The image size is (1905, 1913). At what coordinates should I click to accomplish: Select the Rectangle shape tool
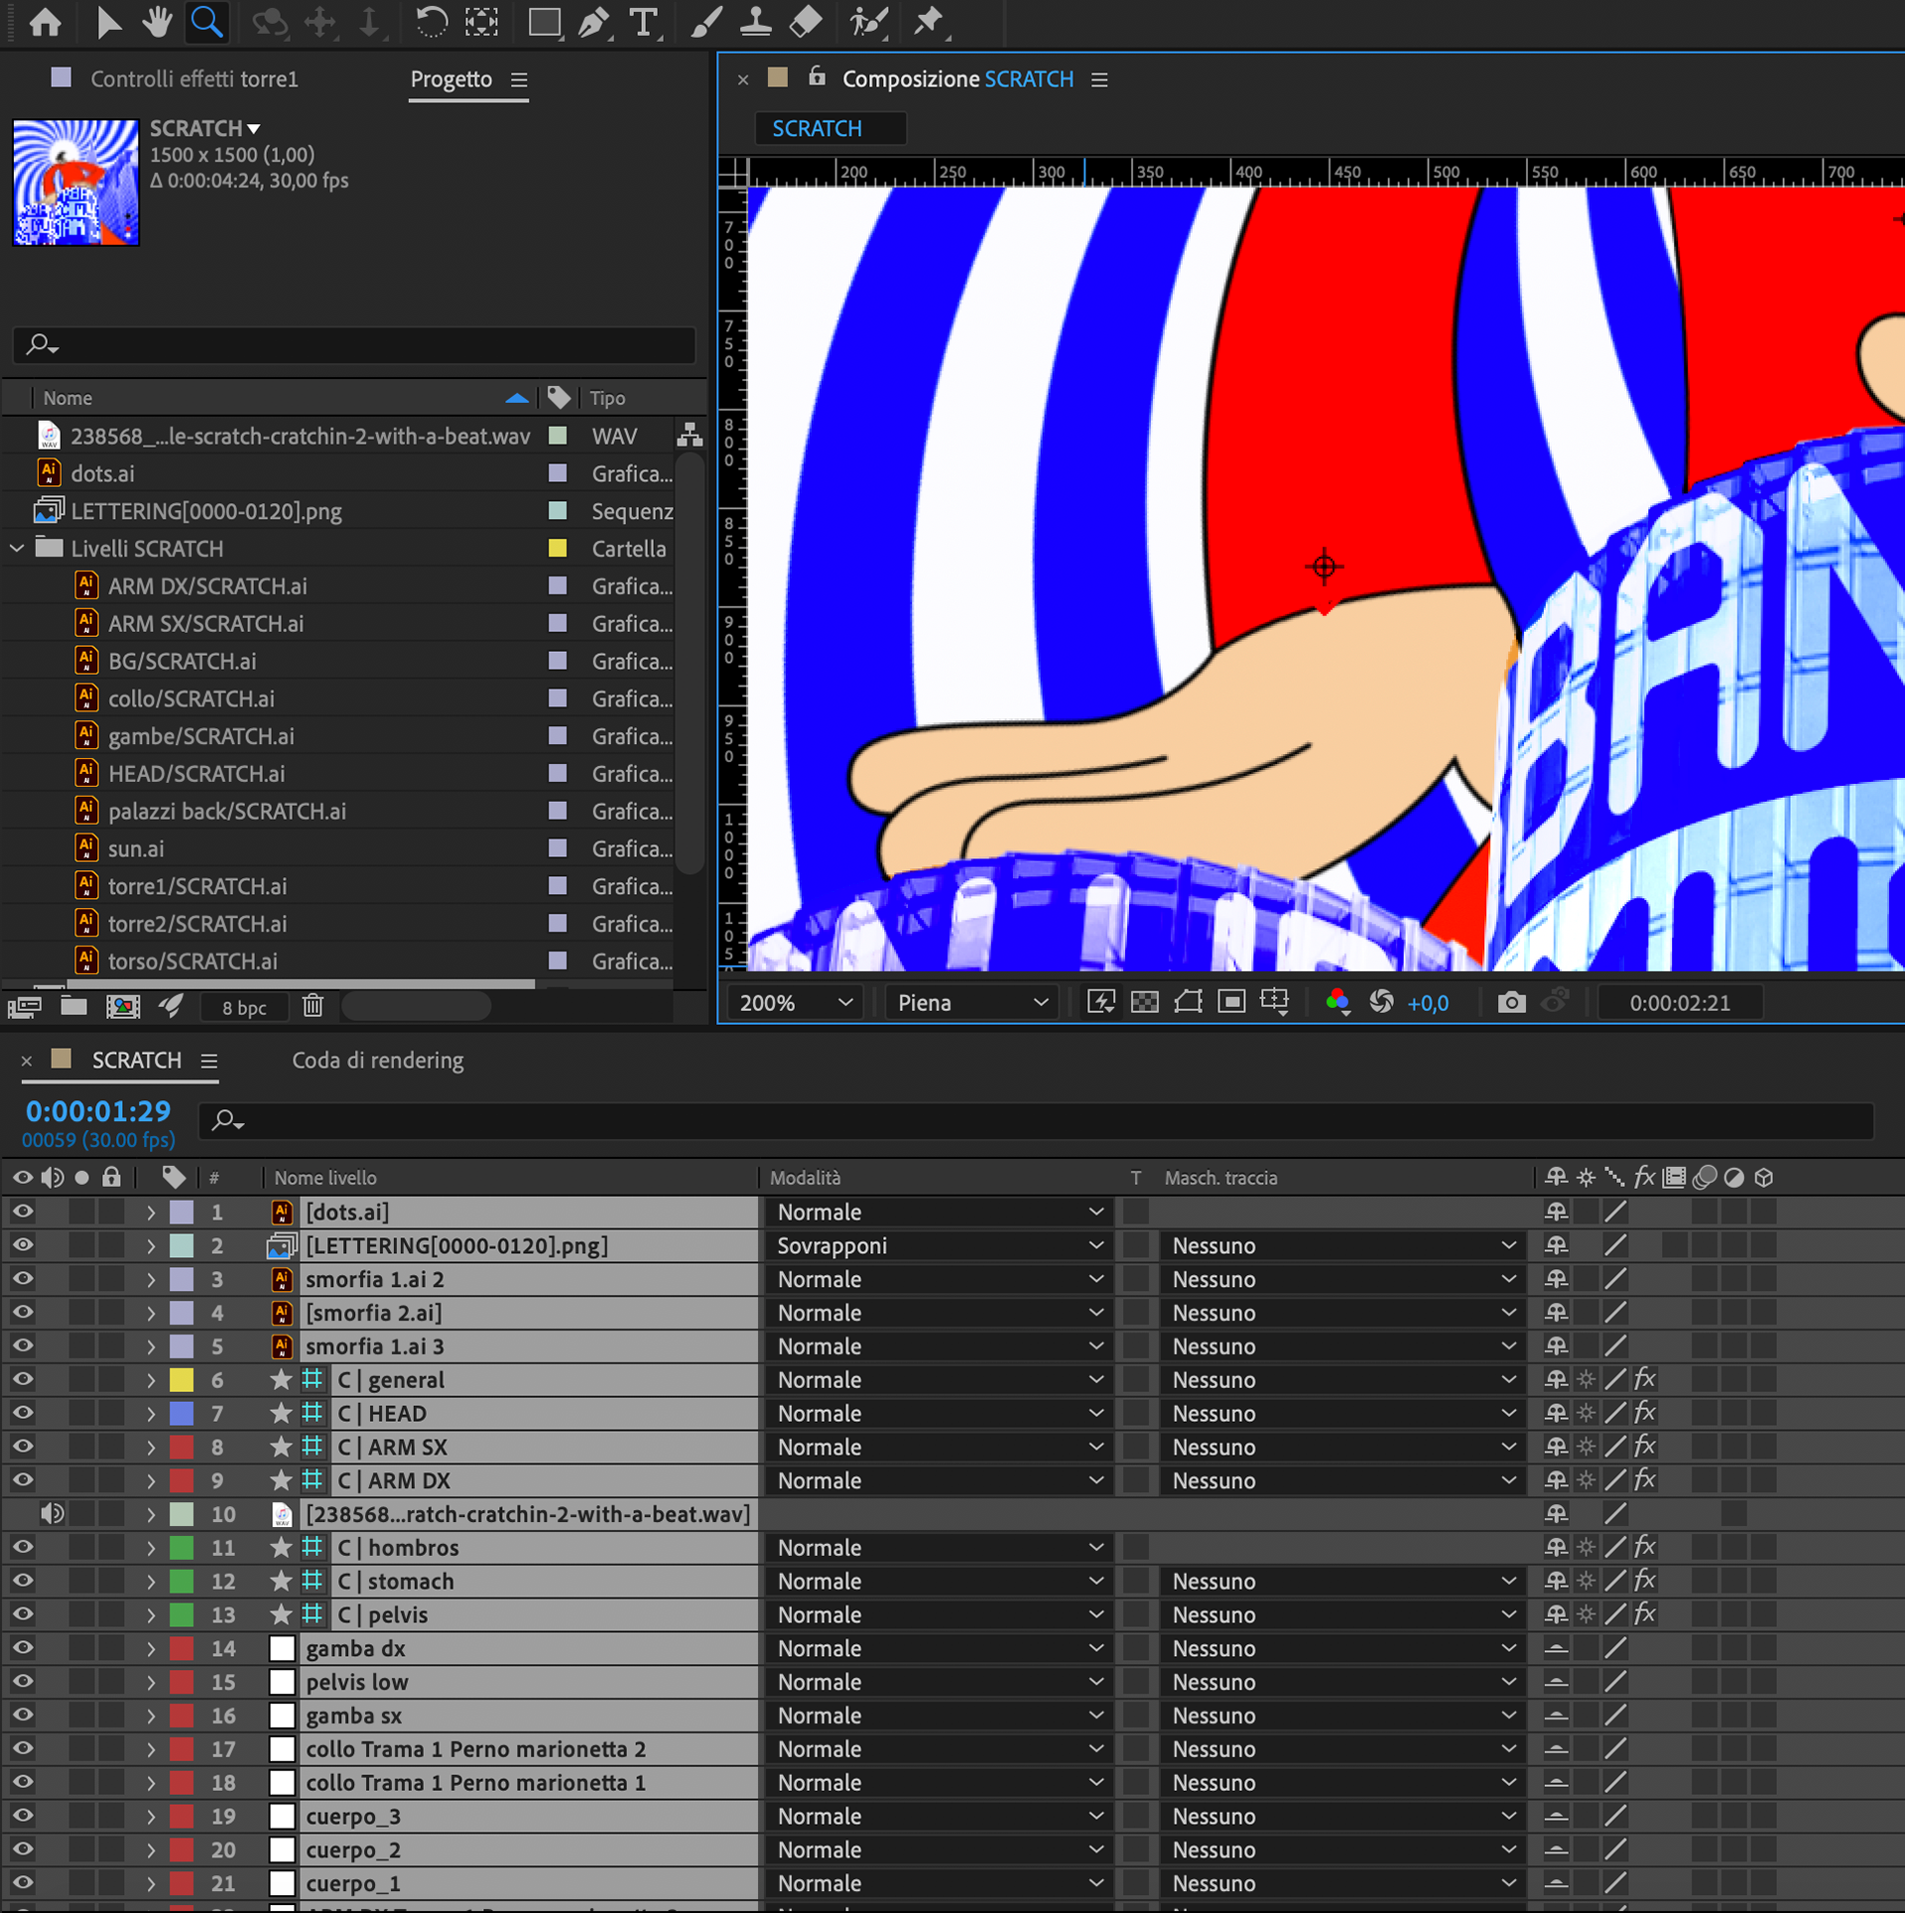click(545, 22)
